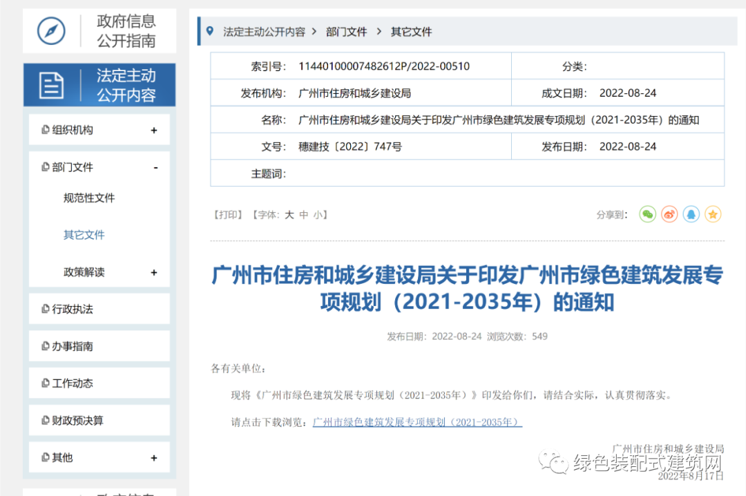Click the copy icon beside 其他

45,457
